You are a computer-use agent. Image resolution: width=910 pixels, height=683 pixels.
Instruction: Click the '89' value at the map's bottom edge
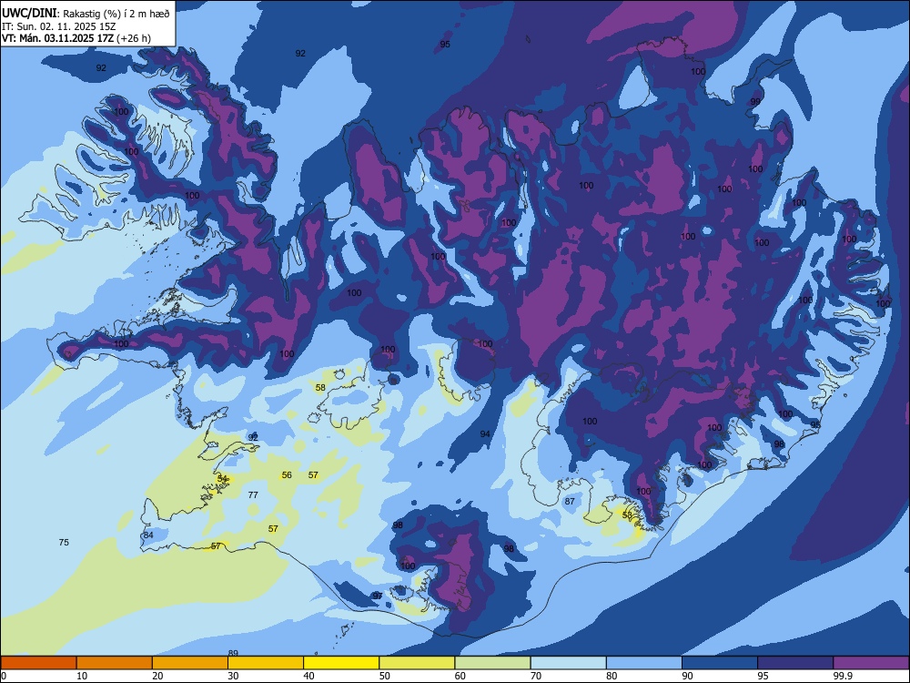click(233, 653)
